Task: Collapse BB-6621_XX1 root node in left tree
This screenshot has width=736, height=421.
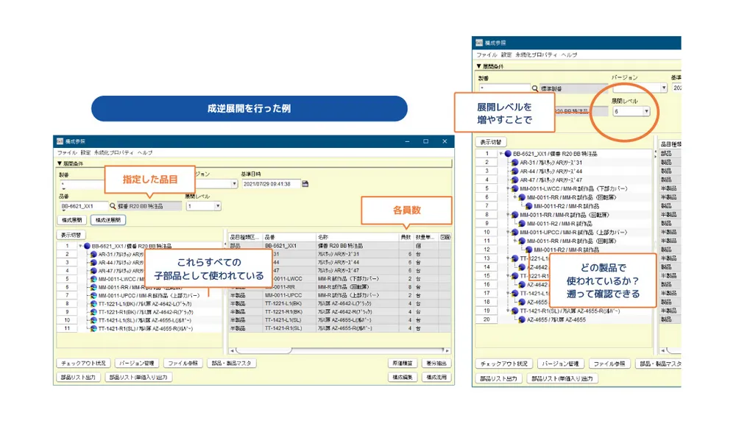Action: coord(81,246)
